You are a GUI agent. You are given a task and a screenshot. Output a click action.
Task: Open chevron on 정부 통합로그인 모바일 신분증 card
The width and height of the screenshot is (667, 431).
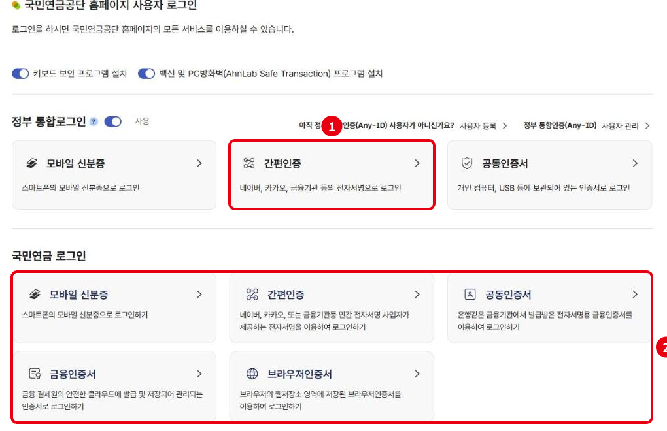tap(199, 163)
